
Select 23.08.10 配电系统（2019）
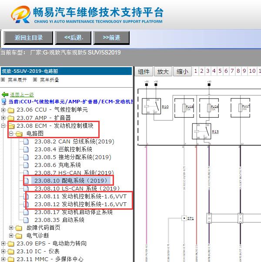click(71, 180)
